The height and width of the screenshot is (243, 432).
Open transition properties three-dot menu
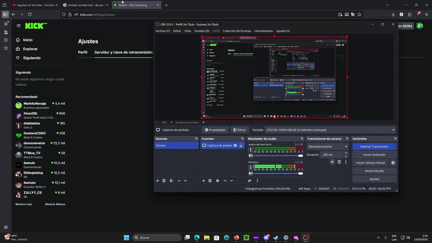click(x=346, y=162)
